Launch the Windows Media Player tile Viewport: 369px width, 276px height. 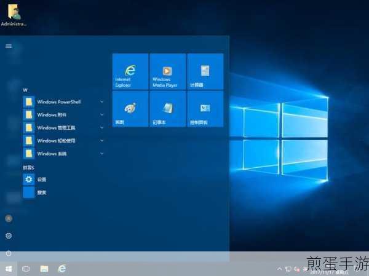point(168,71)
